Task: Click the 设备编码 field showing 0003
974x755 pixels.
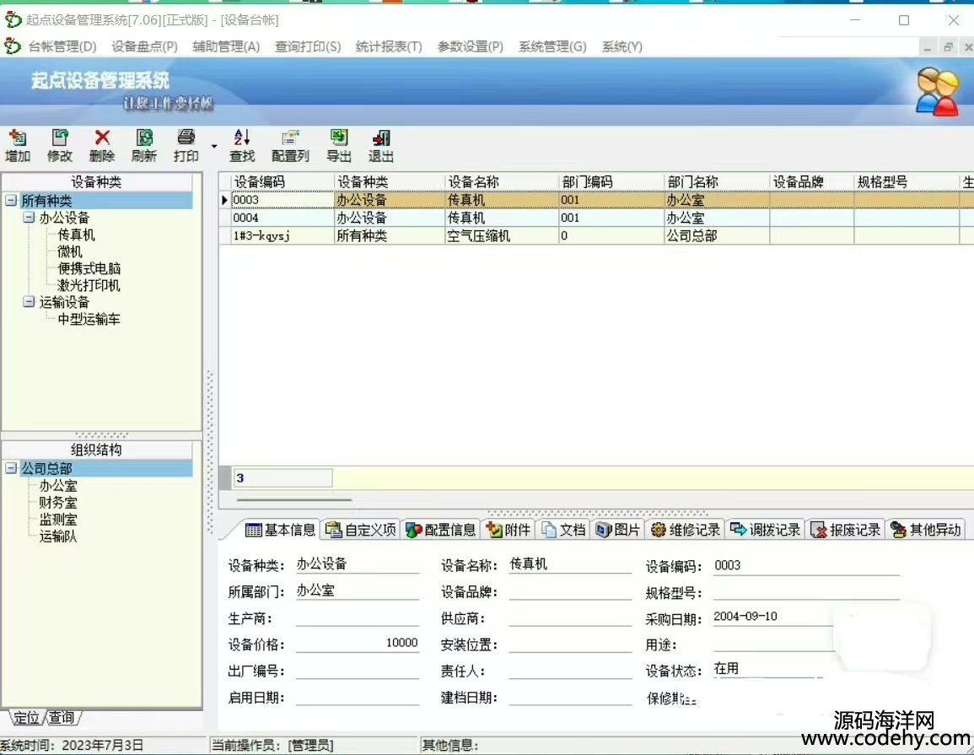Action: click(x=805, y=565)
